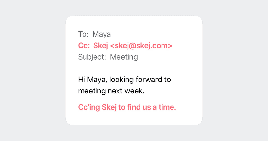This screenshot has width=268, height=141.
Task: Click the opening angle bracket before the email
Action: pos(112,46)
